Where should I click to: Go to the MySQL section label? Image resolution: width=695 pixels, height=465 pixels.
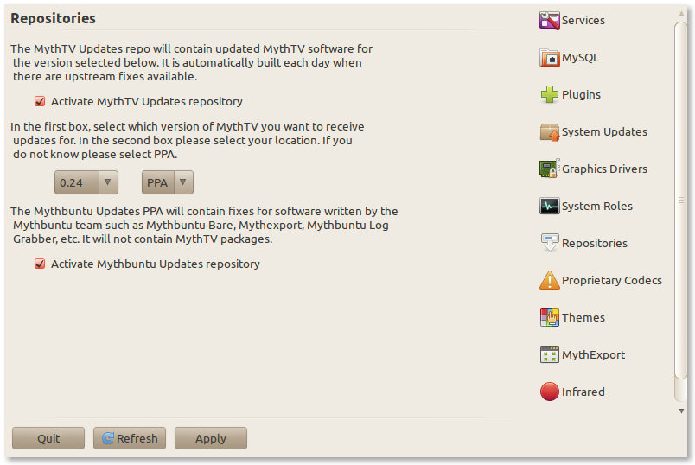580,58
